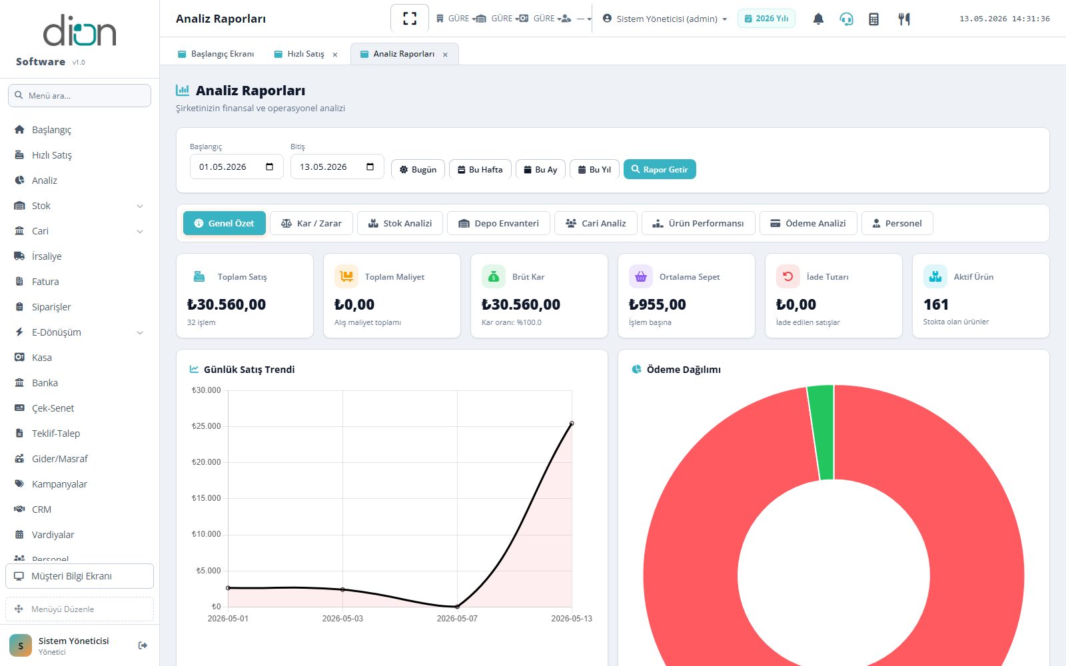Select the Bu Hafta quick range

pos(480,169)
